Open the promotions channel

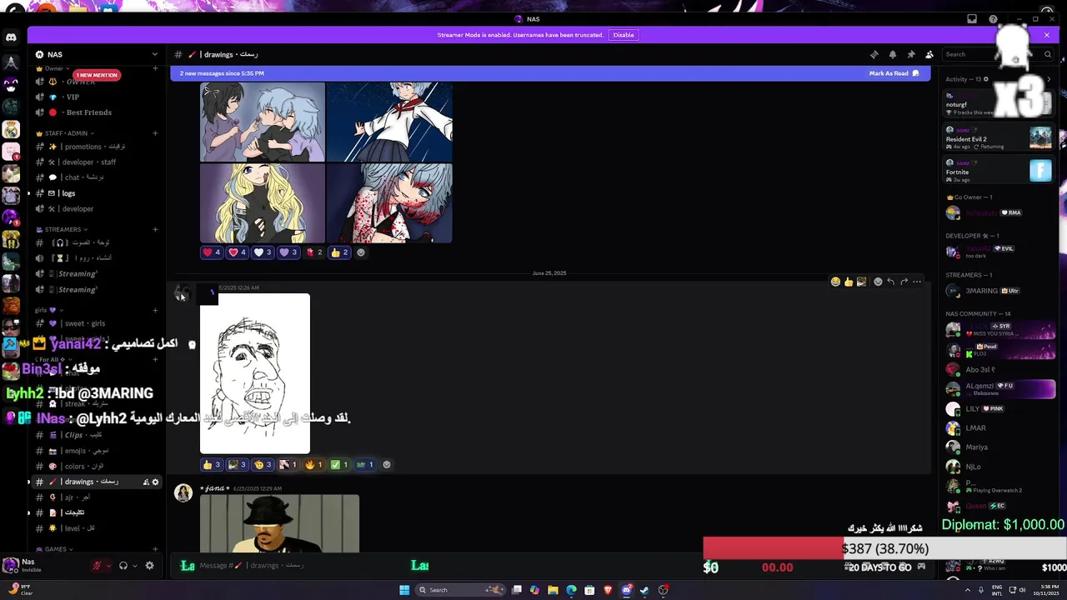tap(97, 147)
